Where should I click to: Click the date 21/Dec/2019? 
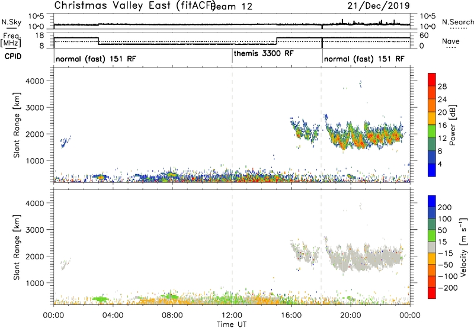379,6
